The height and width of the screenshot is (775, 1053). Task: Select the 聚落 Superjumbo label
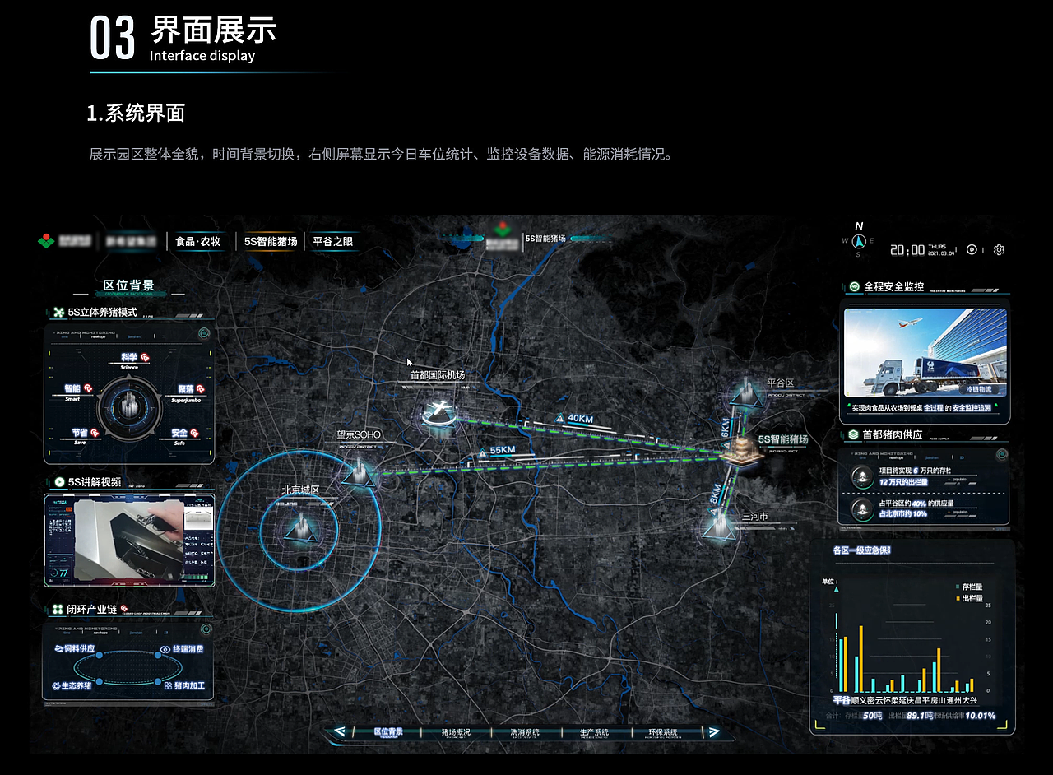pyautogui.click(x=185, y=392)
